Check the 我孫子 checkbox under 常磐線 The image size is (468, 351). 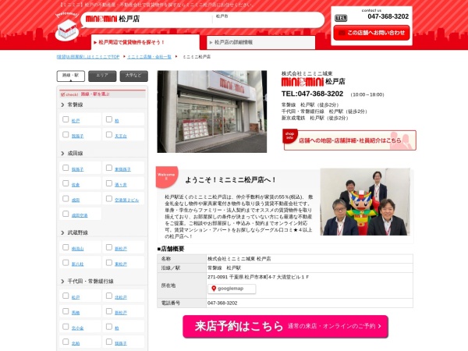66,135
